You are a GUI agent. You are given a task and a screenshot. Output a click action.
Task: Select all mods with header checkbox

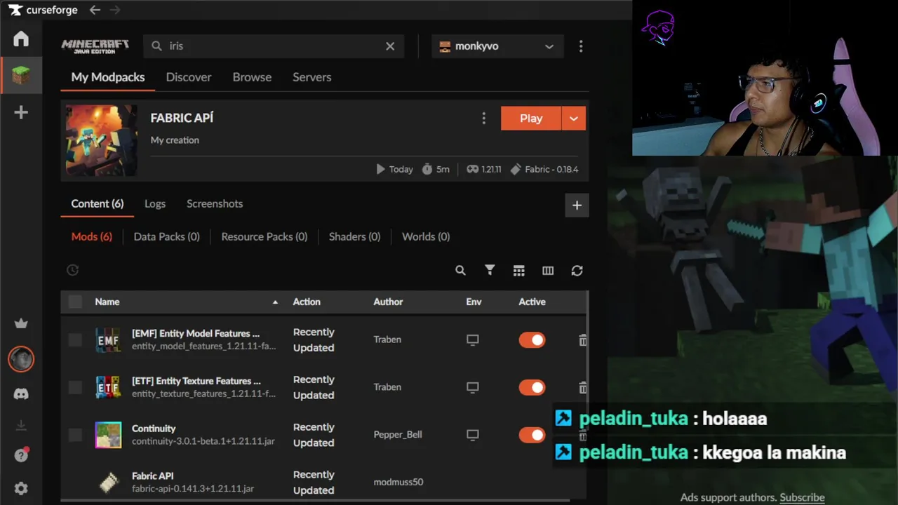pyautogui.click(x=75, y=302)
